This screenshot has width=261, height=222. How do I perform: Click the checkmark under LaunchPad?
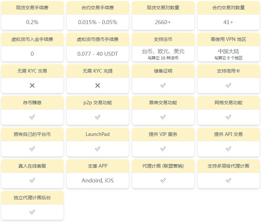(97, 149)
